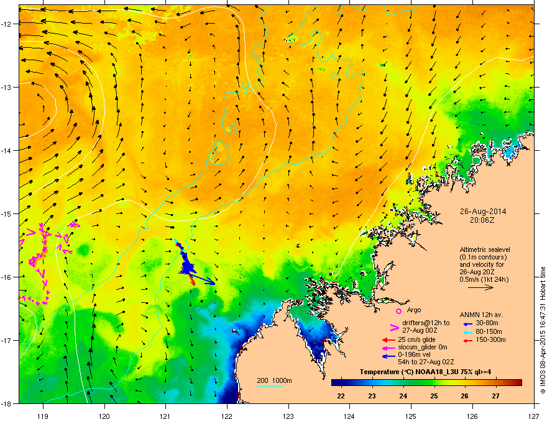Click the '0.5m/s (1kt 24h)' label
This screenshot has width=547, height=422.
[484, 280]
